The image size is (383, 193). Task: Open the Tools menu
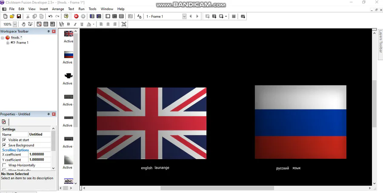tap(92, 9)
